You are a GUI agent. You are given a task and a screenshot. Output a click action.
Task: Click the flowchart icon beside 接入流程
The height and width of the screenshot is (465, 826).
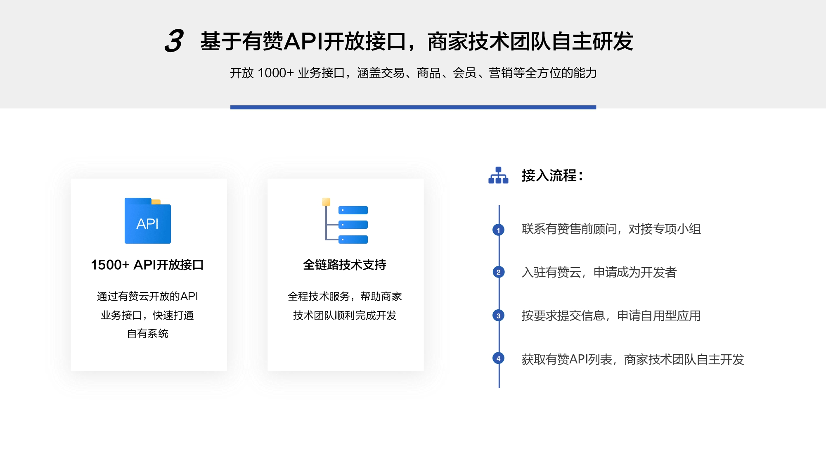(498, 175)
